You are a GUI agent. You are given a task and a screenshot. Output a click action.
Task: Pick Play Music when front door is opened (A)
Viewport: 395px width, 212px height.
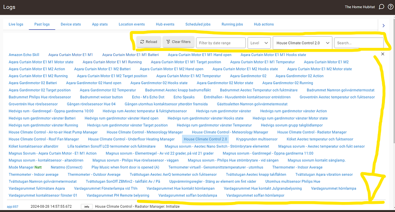(x=125, y=167)
